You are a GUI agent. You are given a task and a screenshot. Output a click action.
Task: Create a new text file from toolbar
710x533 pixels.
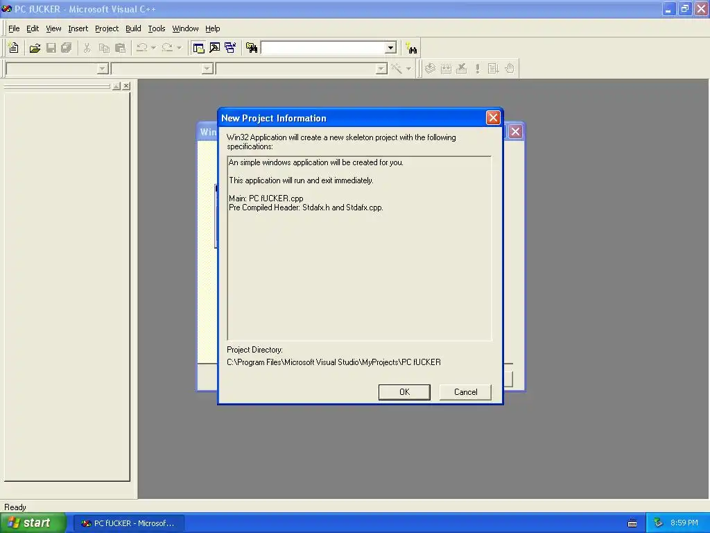14,48
